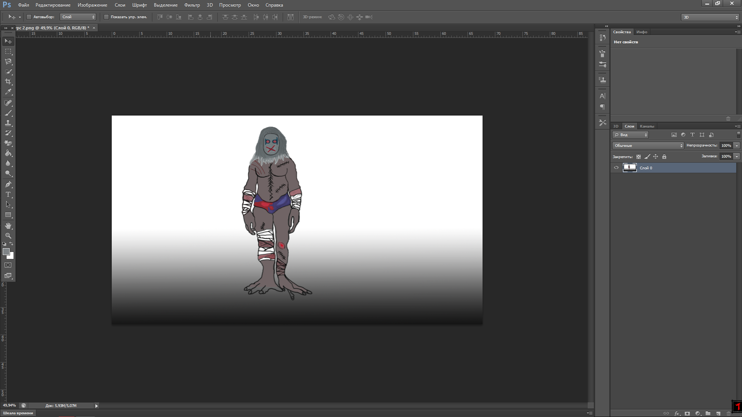The image size is (742, 417).
Task: Select the Spot Healing Brush tool
Action: click(8, 103)
